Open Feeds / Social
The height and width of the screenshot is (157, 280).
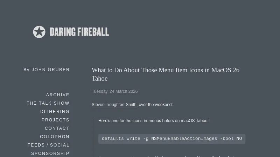(48, 145)
